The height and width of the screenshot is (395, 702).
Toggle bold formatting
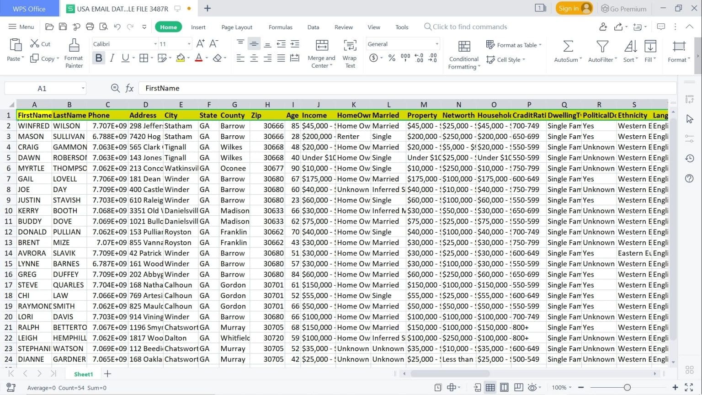pos(99,58)
